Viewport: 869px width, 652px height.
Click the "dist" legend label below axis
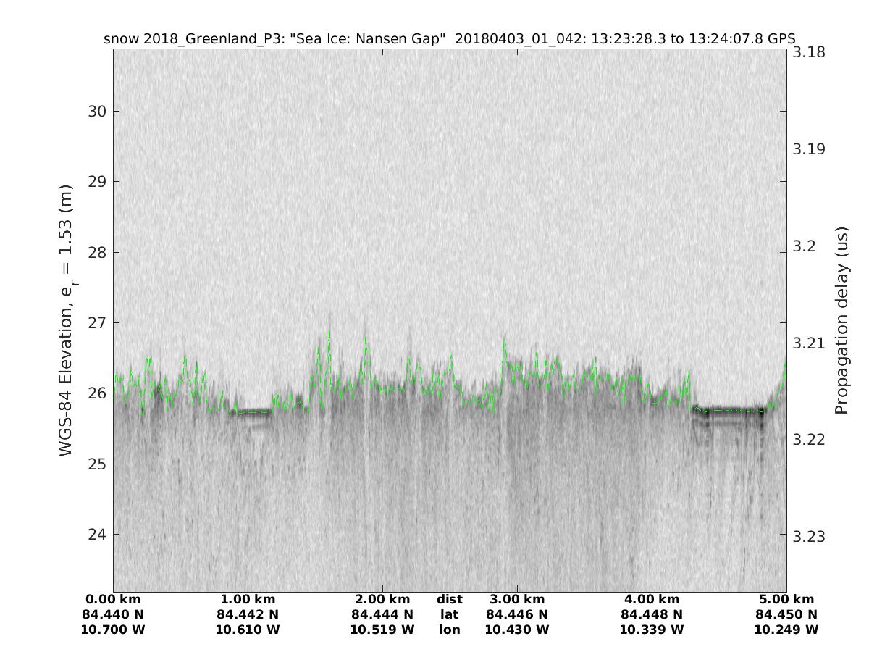(x=450, y=600)
